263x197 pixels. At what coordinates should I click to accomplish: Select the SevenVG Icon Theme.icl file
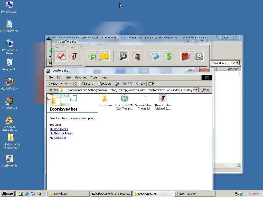[144, 102]
